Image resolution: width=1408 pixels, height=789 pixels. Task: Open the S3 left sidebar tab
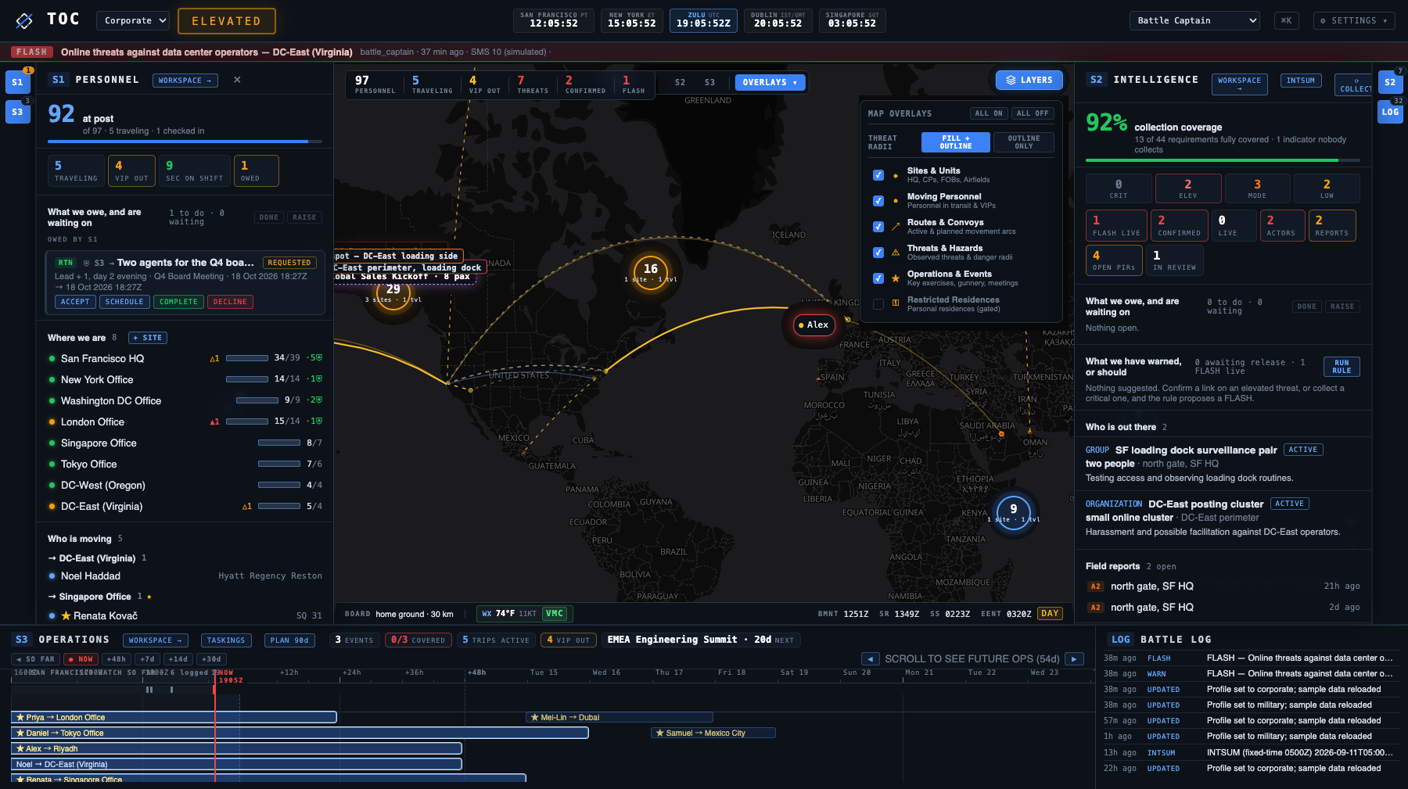coord(17,112)
